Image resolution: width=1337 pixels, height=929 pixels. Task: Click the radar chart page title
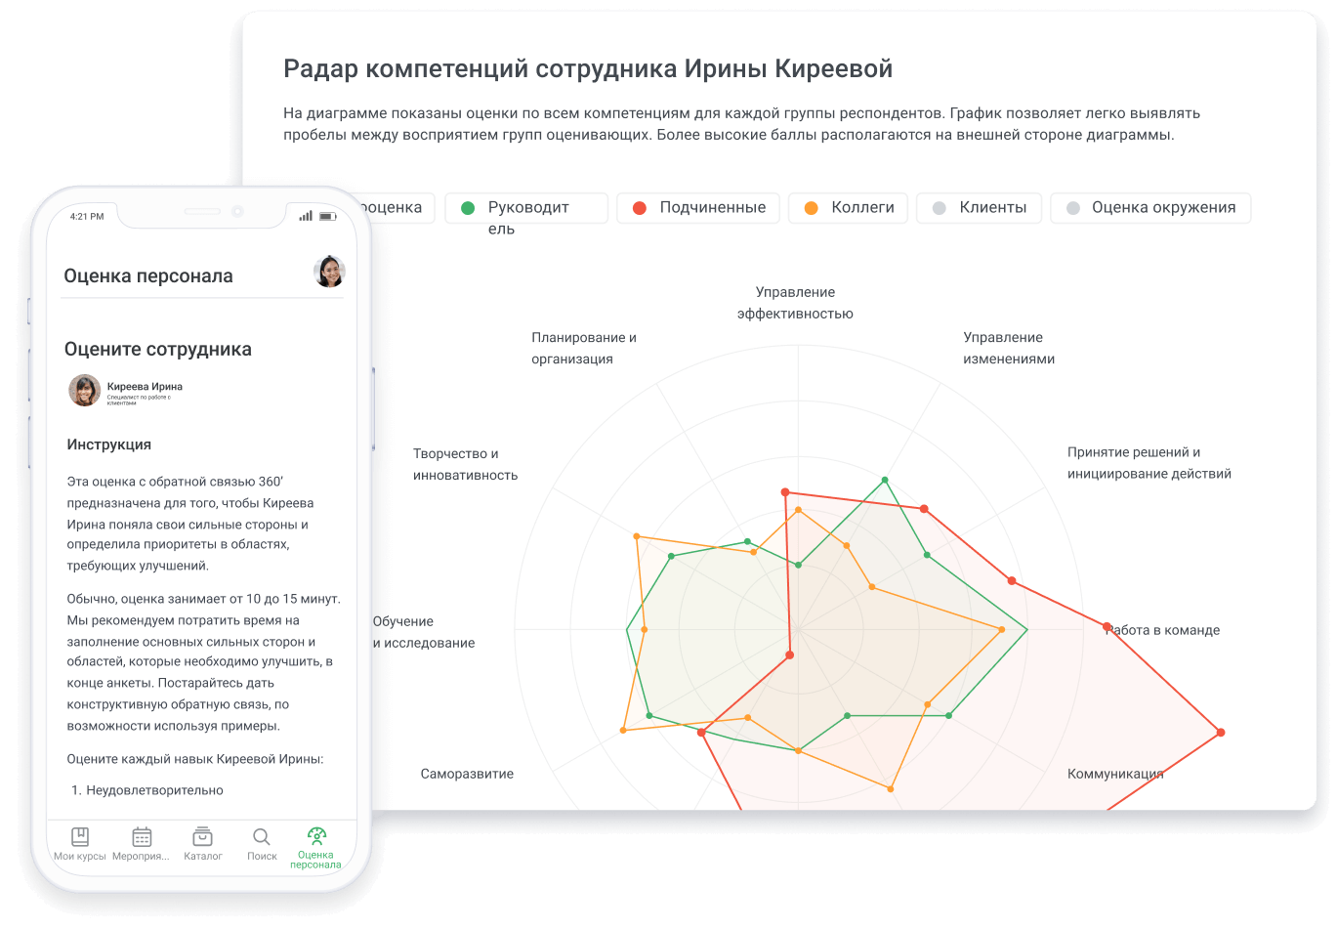coord(588,69)
